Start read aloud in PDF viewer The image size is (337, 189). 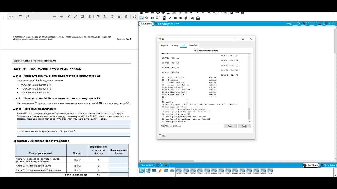(98, 17)
